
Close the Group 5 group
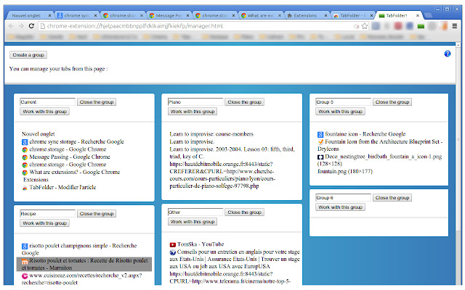[x=392, y=101]
